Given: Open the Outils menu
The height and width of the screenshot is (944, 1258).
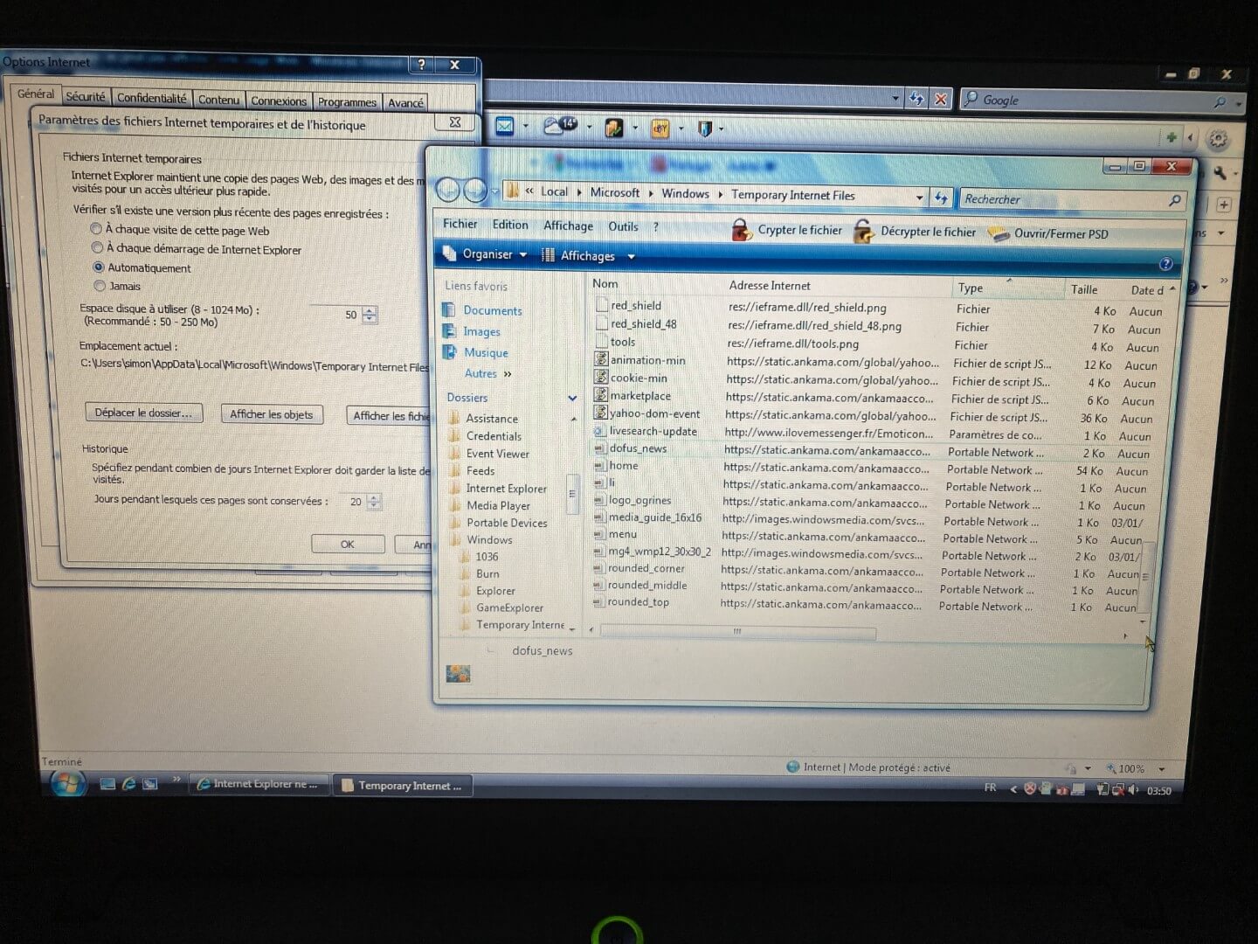Looking at the screenshot, I should tap(622, 226).
